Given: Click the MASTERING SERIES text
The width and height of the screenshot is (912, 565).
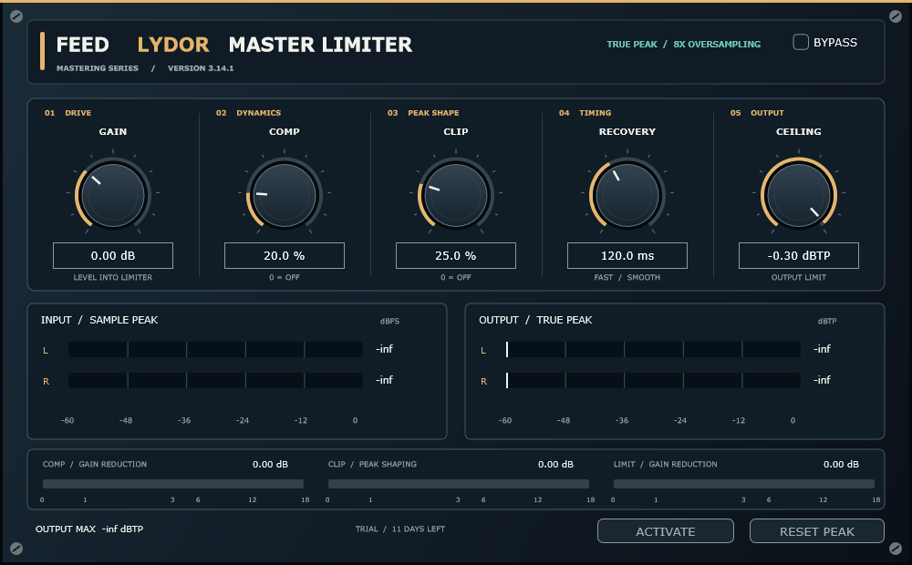Looking at the screenshot, I should 98,68.
